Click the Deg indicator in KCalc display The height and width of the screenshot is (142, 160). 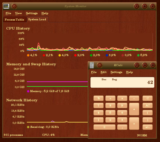tap(114, 79)
